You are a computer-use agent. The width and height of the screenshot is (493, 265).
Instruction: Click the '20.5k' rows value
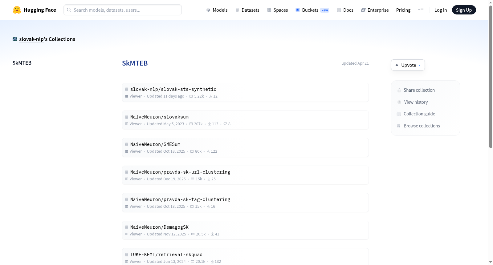201,234
